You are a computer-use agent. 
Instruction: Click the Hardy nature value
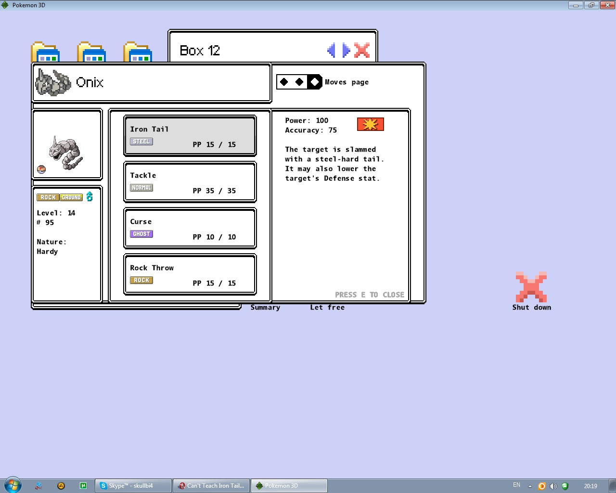pos(47,251)
